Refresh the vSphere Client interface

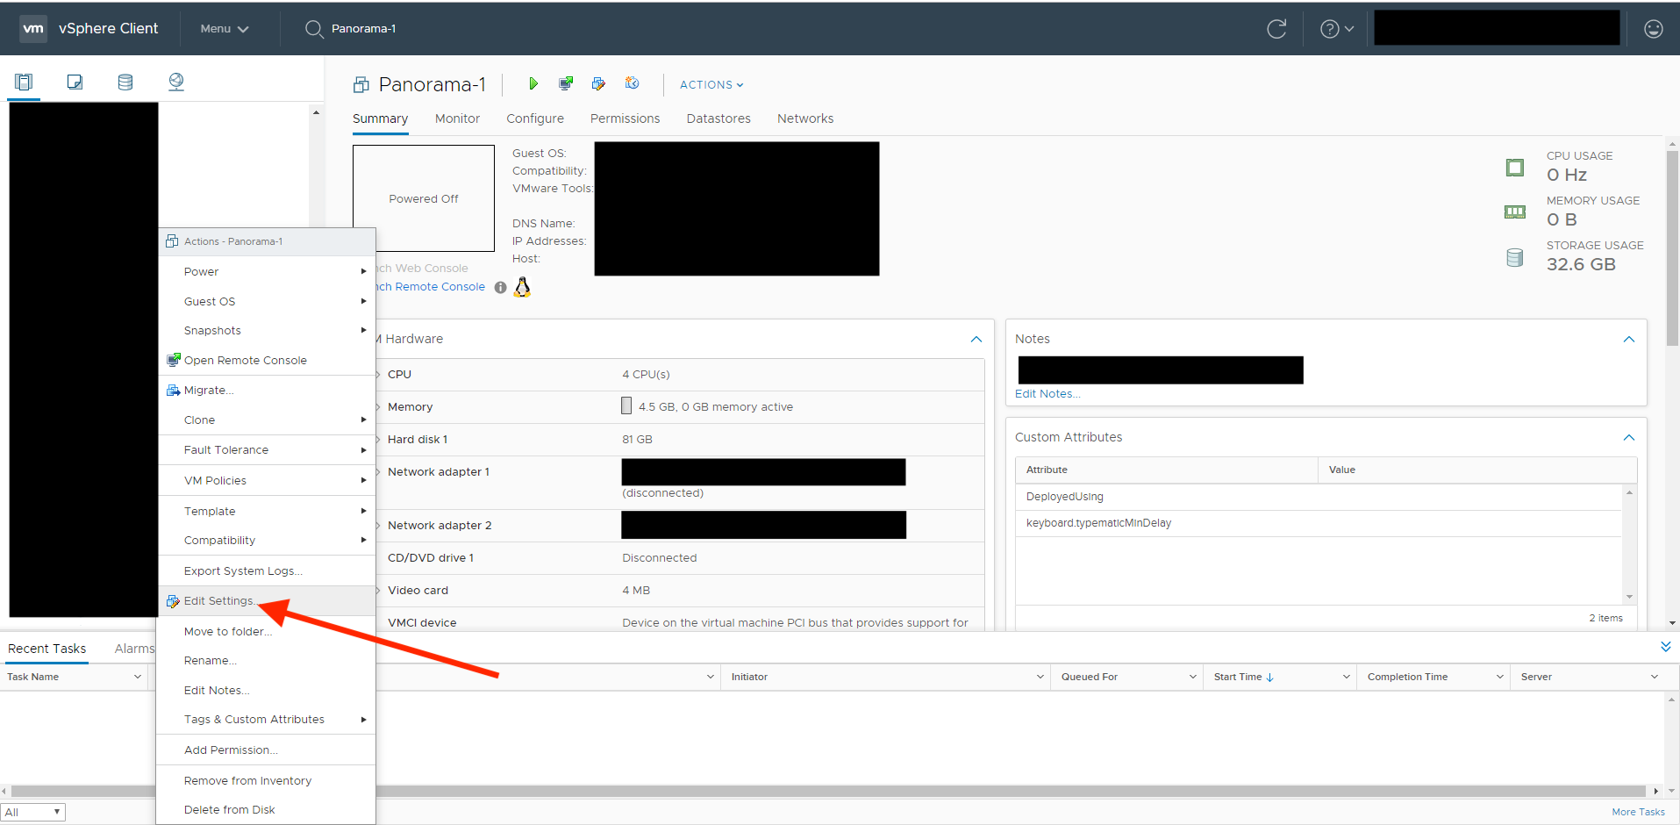tap(1276, 28)
